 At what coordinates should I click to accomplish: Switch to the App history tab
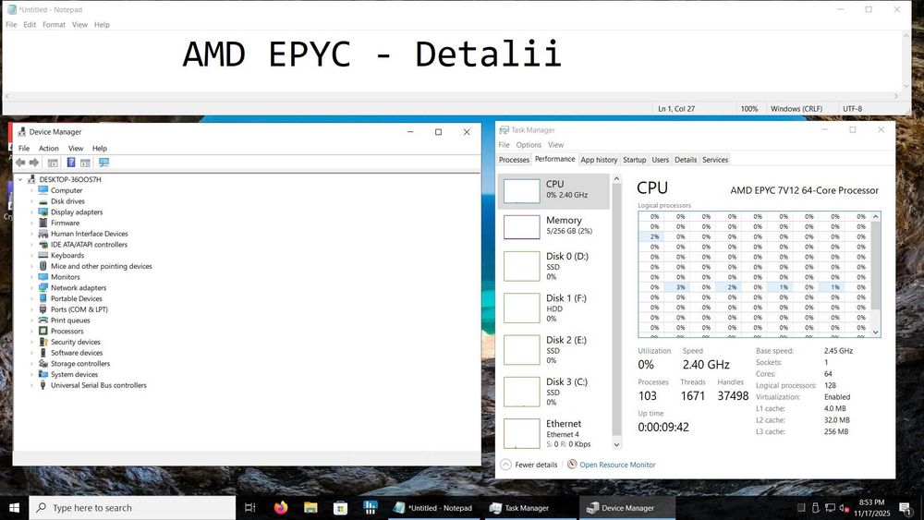coord(599,160)
